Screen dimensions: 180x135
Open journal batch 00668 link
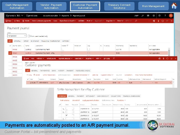[15, 49]
